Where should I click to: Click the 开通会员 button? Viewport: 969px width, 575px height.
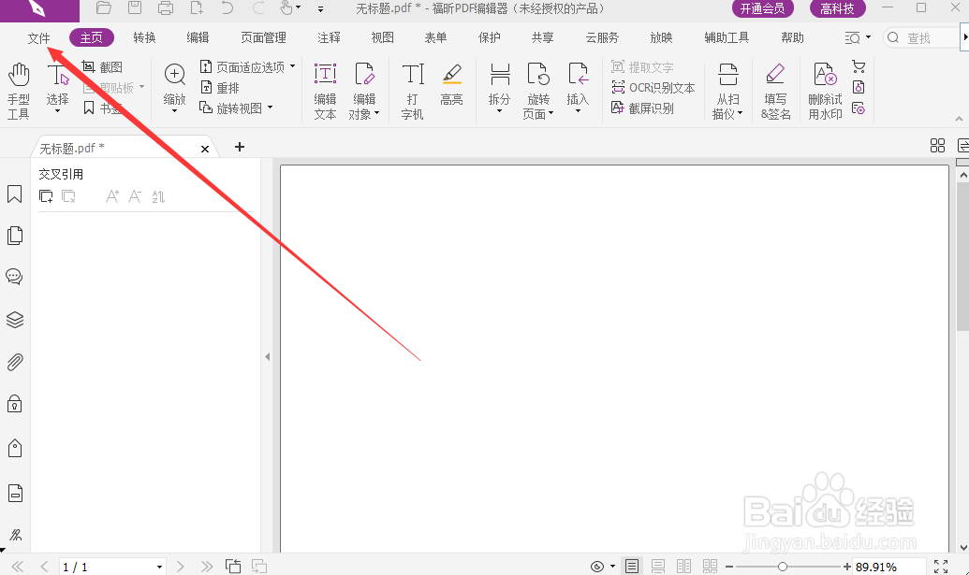(x=761, y=8)
